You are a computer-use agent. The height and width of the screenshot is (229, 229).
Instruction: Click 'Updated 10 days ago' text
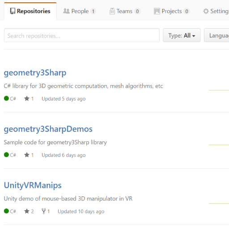click(x=81, y=212)
